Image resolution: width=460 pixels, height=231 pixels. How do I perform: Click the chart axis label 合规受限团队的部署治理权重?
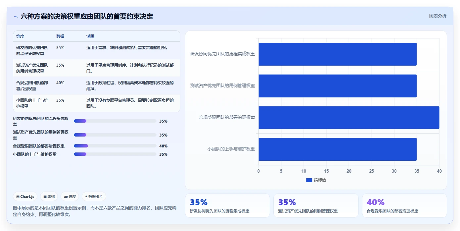(227, 117)
